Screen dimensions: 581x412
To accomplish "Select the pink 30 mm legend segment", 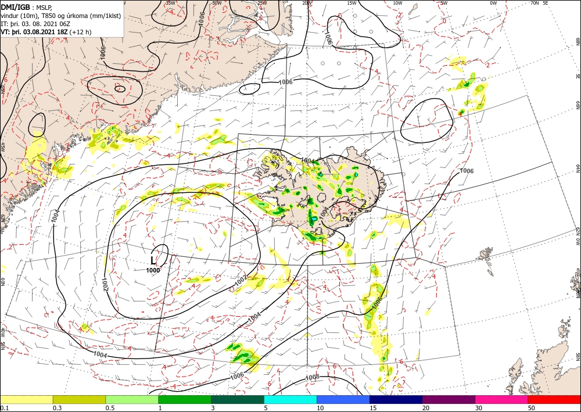I will pos(502,399).
